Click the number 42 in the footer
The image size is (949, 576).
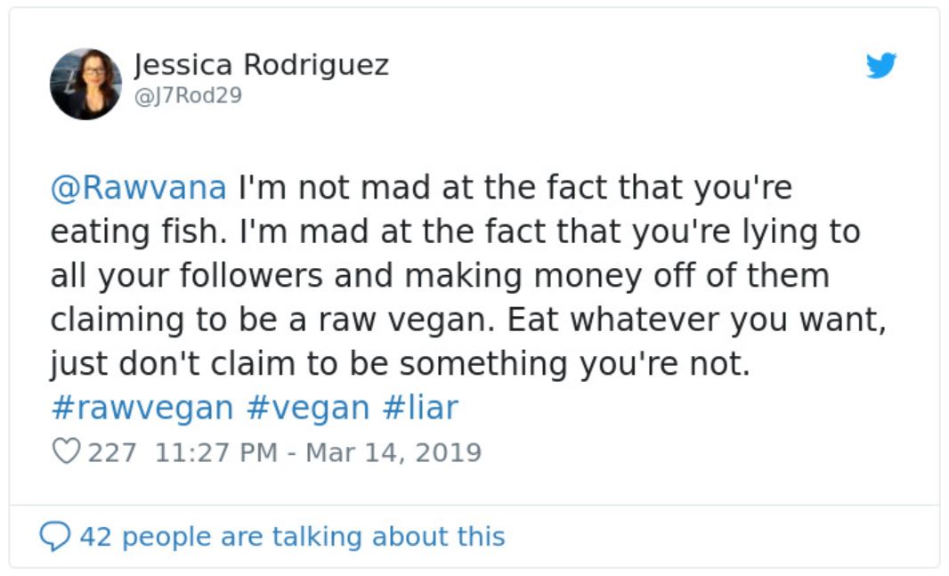pyautogui.click(x=95, y=537)
